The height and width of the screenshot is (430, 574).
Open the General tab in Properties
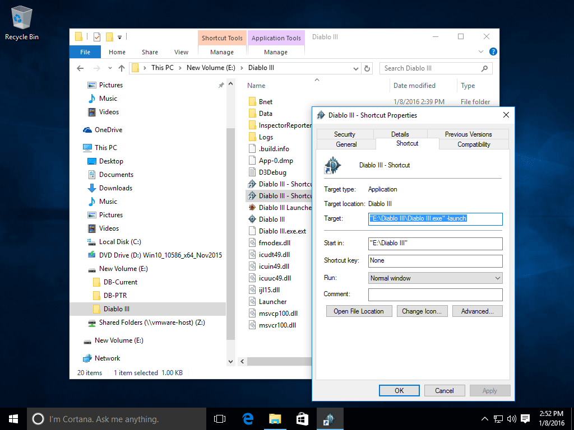pos(346,144)
